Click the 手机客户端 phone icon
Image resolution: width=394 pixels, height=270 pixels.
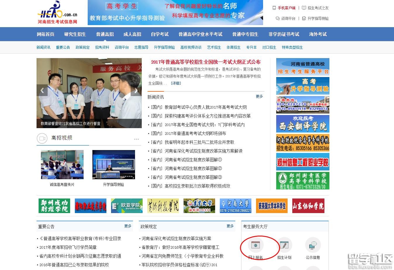(274, 8)
